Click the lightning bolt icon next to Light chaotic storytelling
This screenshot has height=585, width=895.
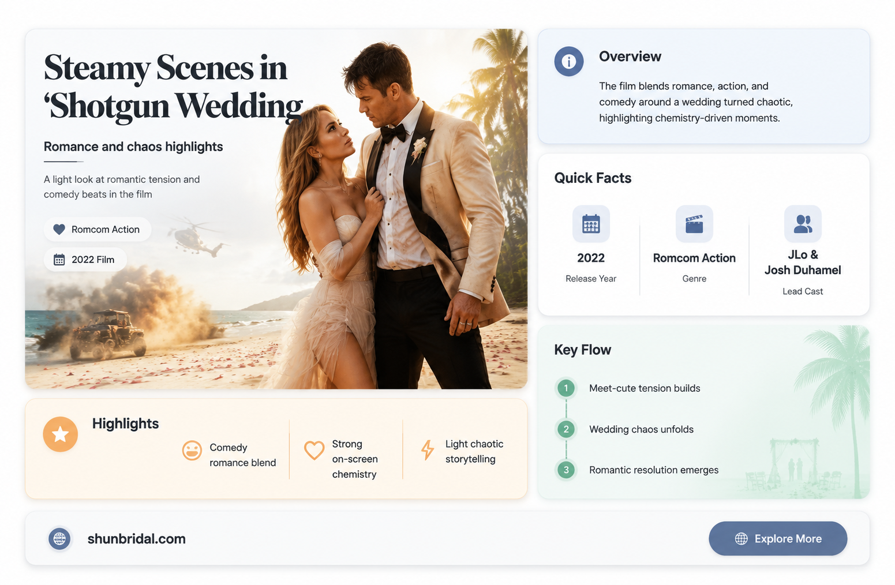click(428, 450)
